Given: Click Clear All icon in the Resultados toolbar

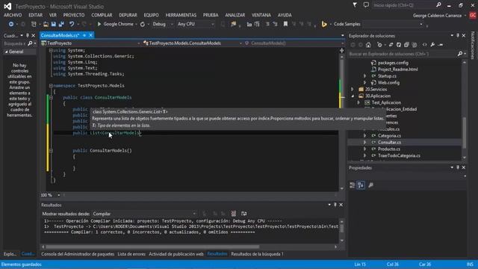Looking at the screenshot, I should coord(234,214).
